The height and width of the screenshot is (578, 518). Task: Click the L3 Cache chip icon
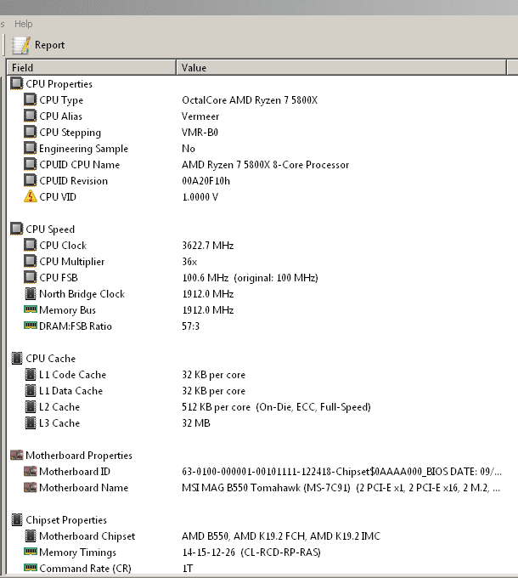[x=31, y=422]
